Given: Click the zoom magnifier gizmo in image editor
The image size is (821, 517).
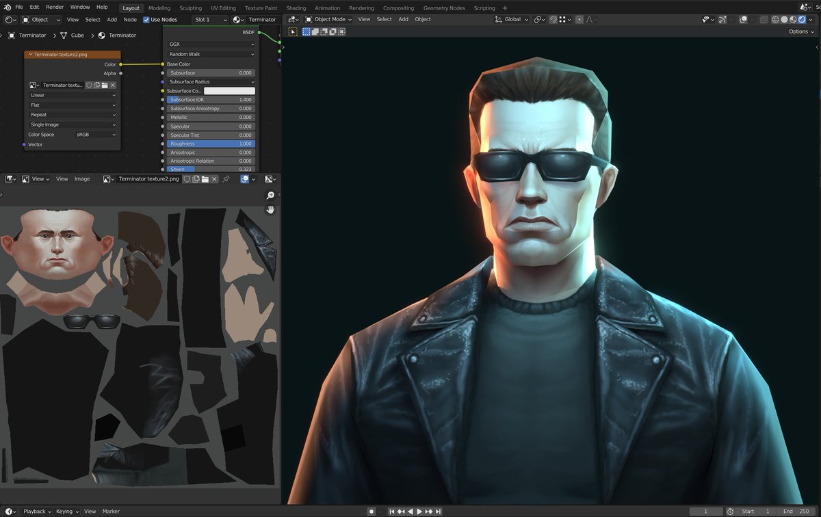Looking at the screenshot, I should [270, 196].
